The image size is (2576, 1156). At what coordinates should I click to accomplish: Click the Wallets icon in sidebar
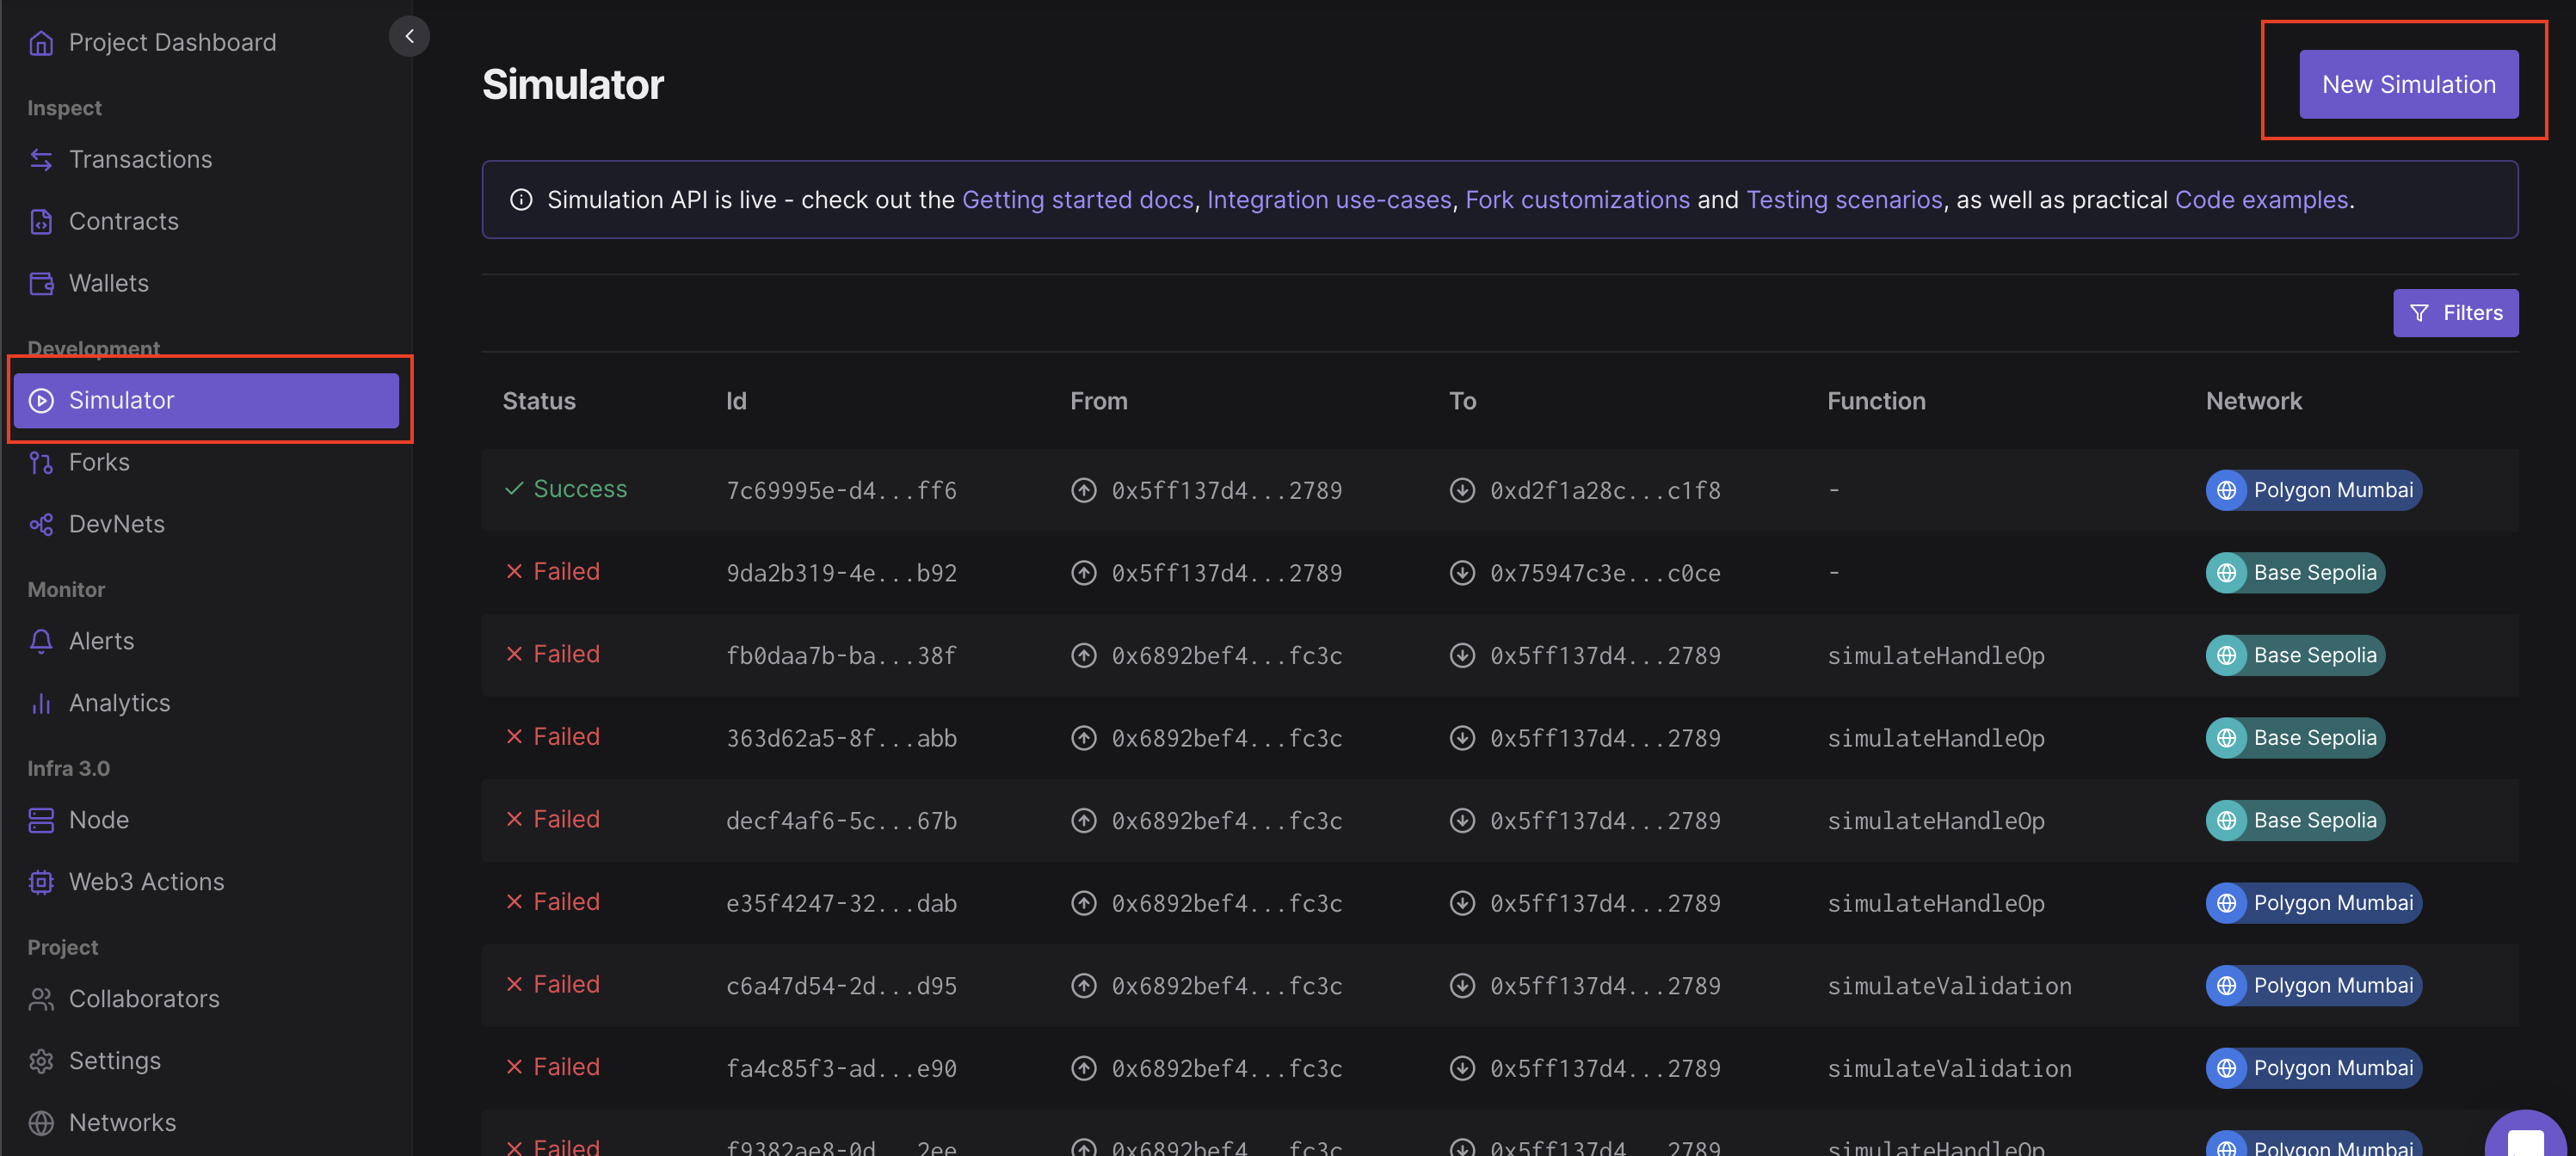click(41, 284)
